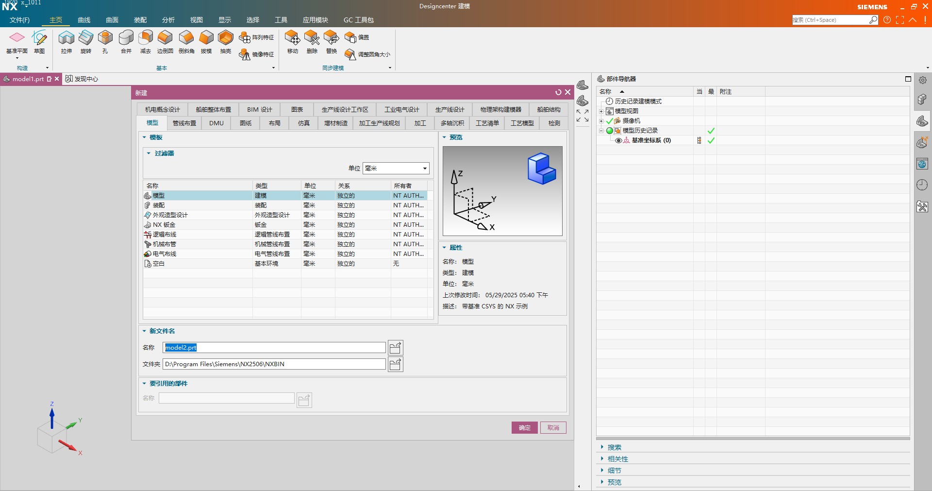Image resolution: width=932 pixels, height=491 pixels.
Task: Select the 孔 hole tool
Action: [105, 42]
